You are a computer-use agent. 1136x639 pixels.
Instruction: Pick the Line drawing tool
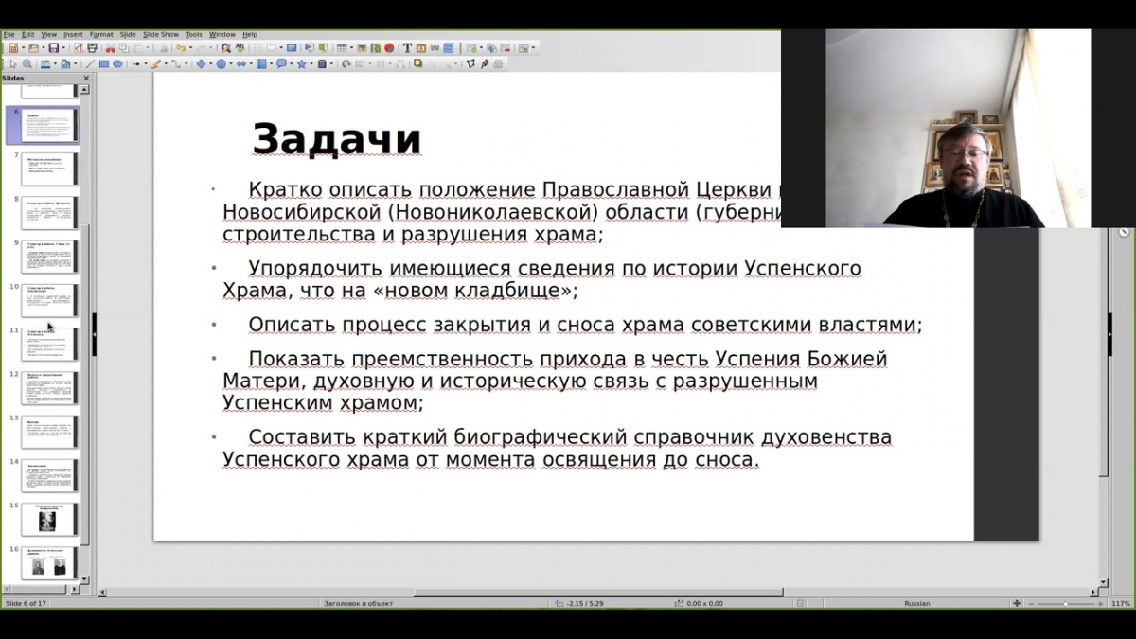coord(91,64)
